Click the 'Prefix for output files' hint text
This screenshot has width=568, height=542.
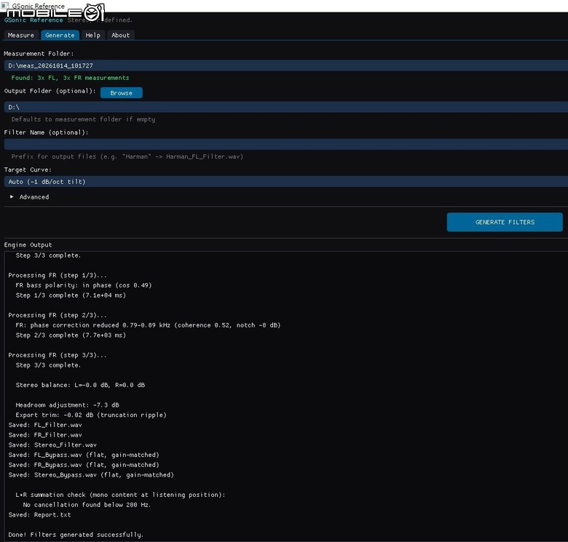pos(127,156)
